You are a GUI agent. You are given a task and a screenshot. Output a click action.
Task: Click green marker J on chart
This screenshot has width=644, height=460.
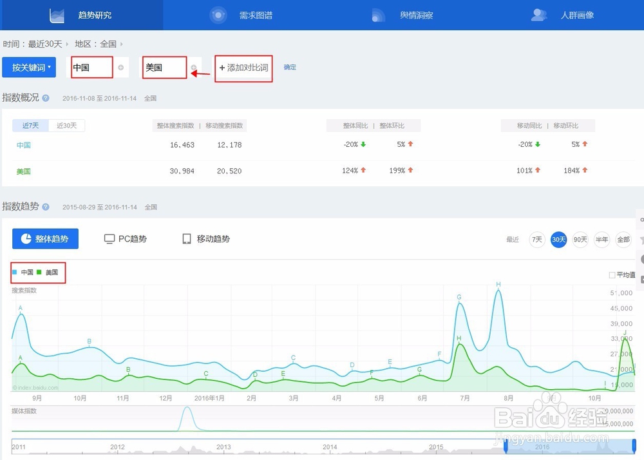625,333
